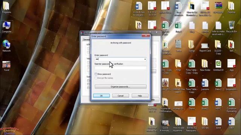Viewport: 241px width, 135px height.
Task: Switch to General tab in Archive window
Action: pyautogui.click(x=86, y=39)
